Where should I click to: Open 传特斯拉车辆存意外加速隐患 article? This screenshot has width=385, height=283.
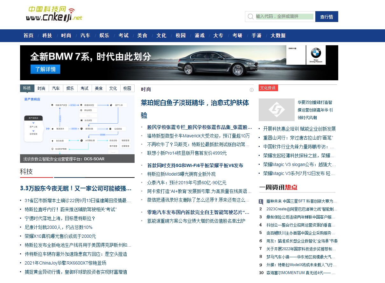click(x=76, y=254)
